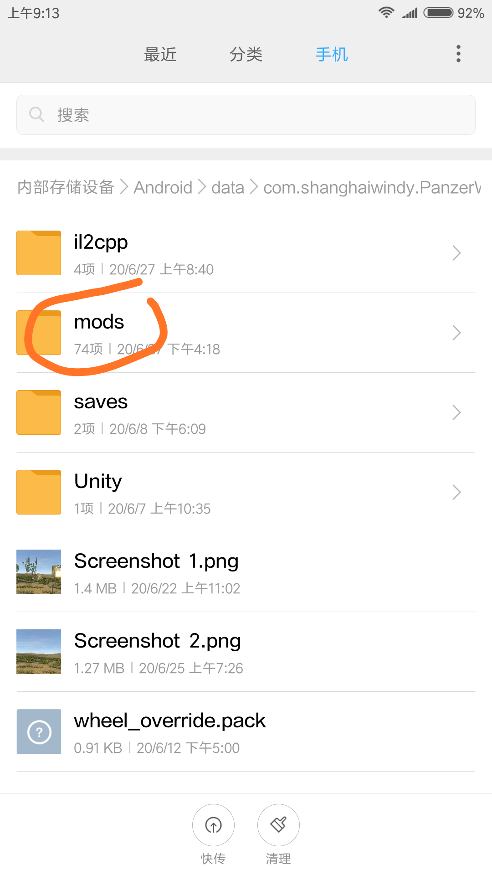Expand saves folder via its chevron
This screenshot has width=492, height=875.
[456, 412]
